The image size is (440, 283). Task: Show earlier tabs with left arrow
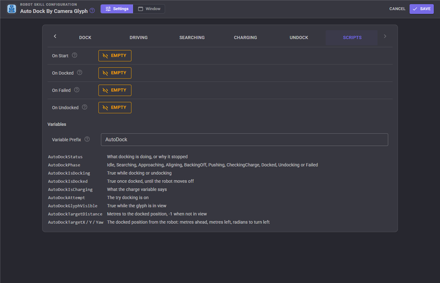click(x=55, y=36)
